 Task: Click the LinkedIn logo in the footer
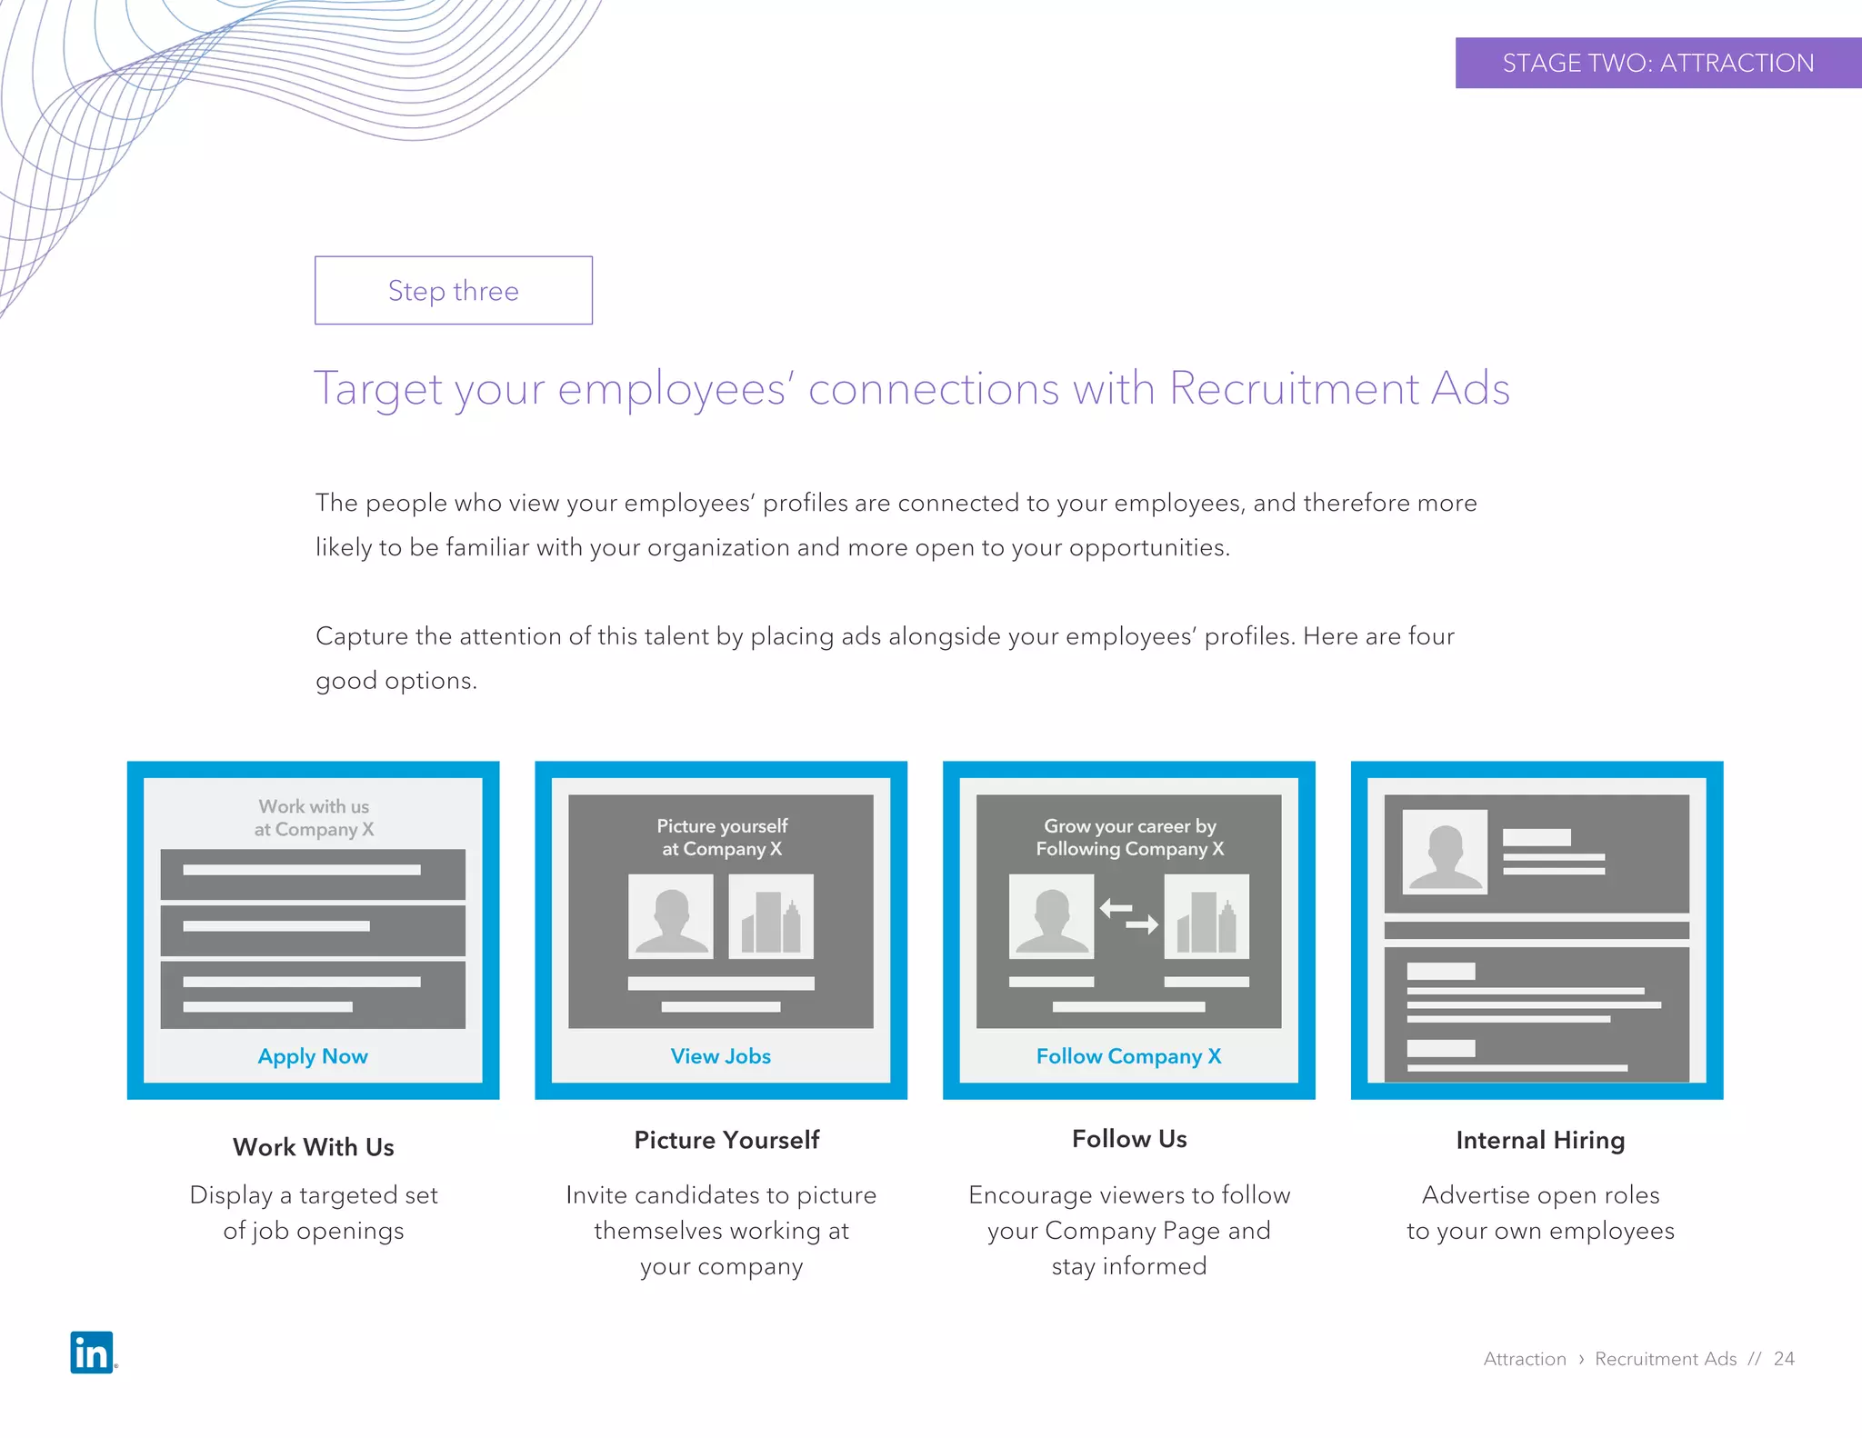(92, 1353)
